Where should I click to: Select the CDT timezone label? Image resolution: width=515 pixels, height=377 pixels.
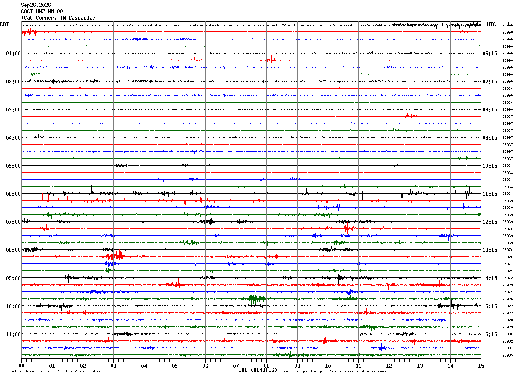point(4,24)
